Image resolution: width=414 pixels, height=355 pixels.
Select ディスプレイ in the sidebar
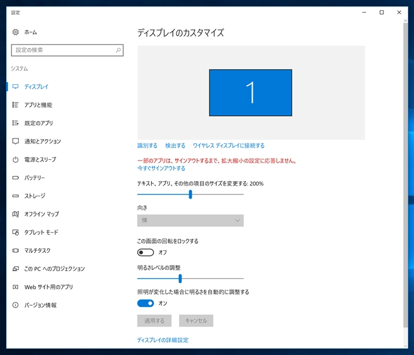[x=36, y=86]
